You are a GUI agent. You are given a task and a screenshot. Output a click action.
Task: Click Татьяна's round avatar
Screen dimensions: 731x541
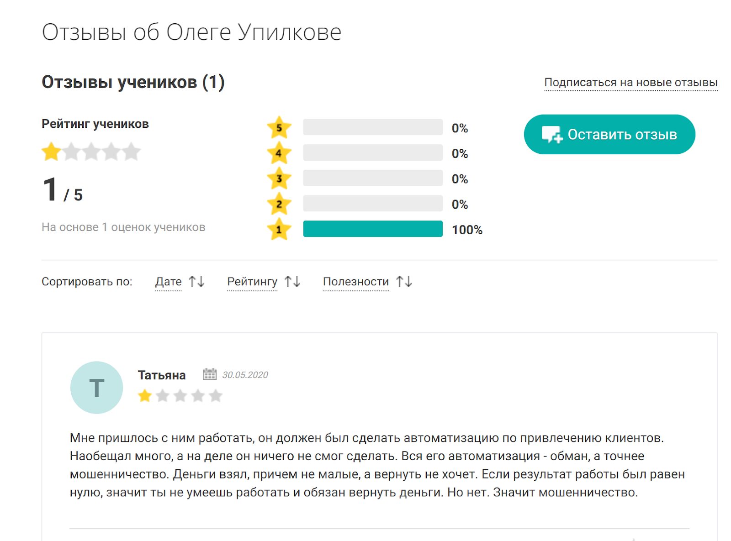[x=96, y=388]
